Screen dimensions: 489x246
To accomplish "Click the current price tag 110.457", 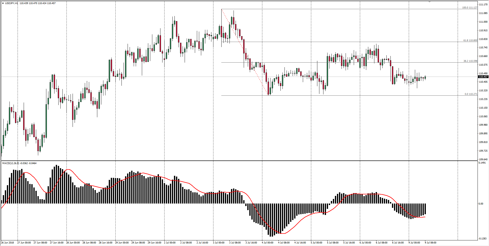I will click(x=483, y=77).
